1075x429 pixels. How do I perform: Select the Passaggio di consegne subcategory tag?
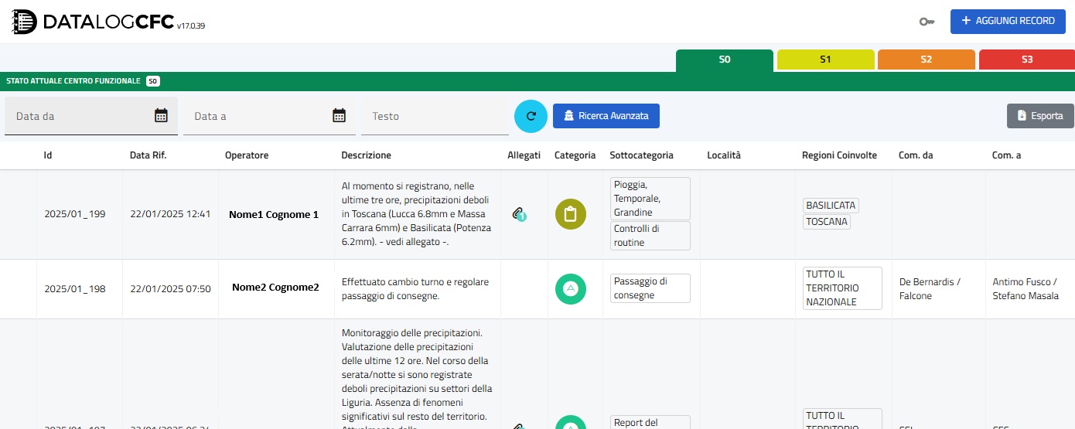650,288
